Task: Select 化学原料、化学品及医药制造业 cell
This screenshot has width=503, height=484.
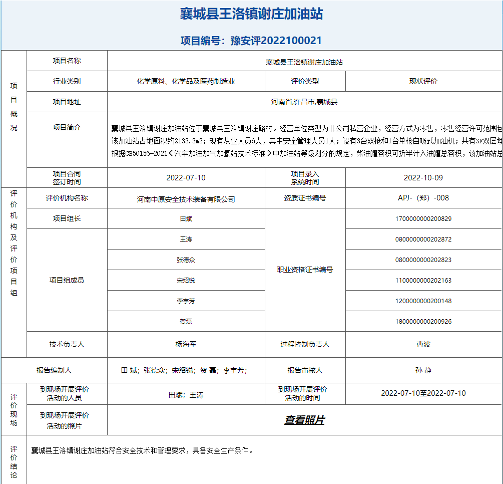Action: coord(186,81)
